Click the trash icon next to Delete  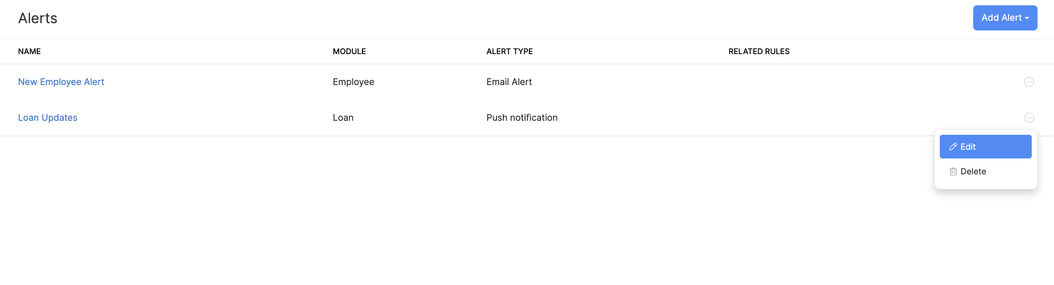tap(953, 171)
